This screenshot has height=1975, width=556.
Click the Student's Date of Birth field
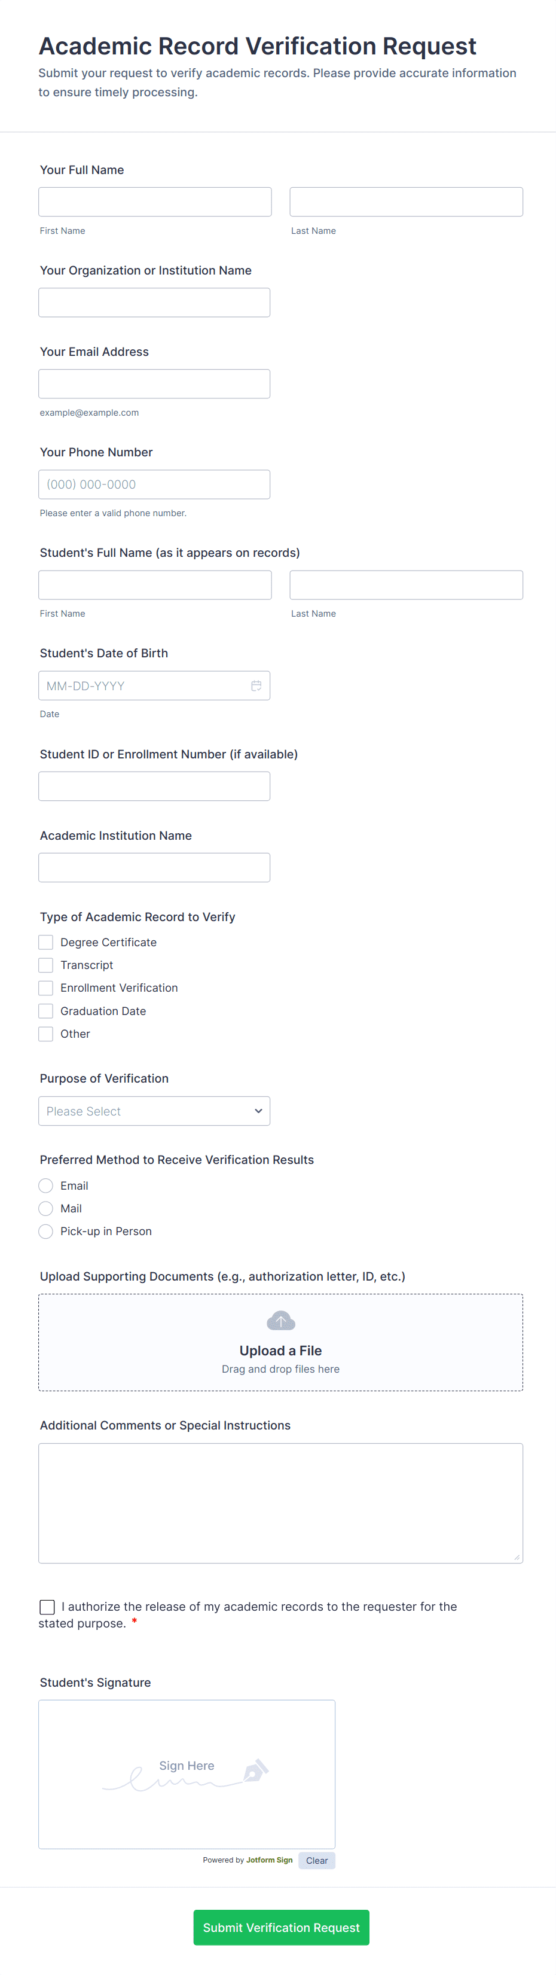[x=142, y=685]
